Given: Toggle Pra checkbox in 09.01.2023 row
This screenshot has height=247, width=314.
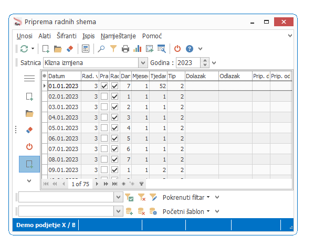Looking at the screenshot, I should pyautogui.click(x=104, y=169).
